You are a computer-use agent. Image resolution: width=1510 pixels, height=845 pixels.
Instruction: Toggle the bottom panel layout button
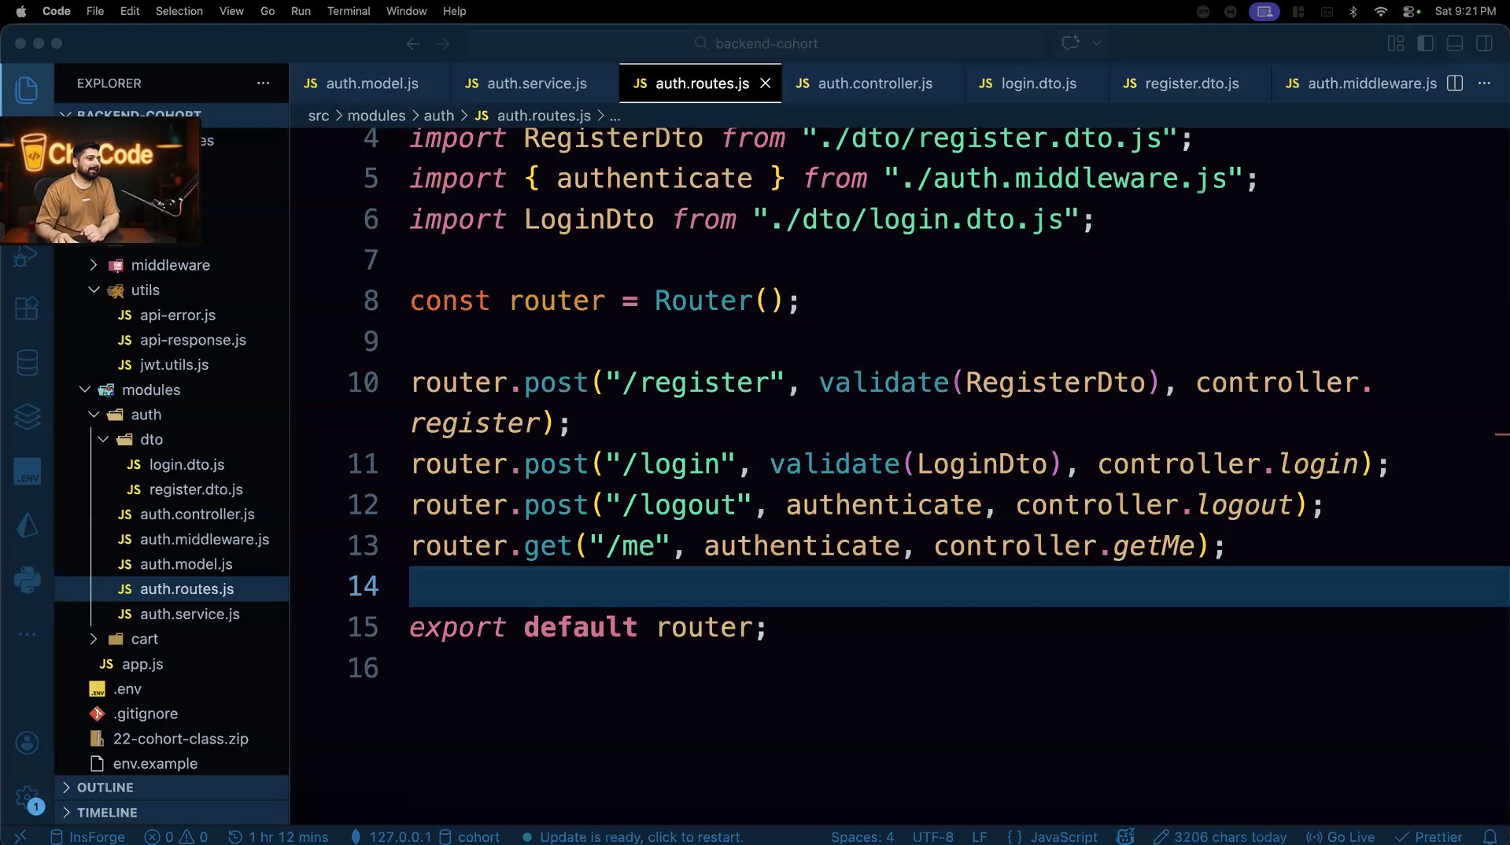[x=1455, y=43]
